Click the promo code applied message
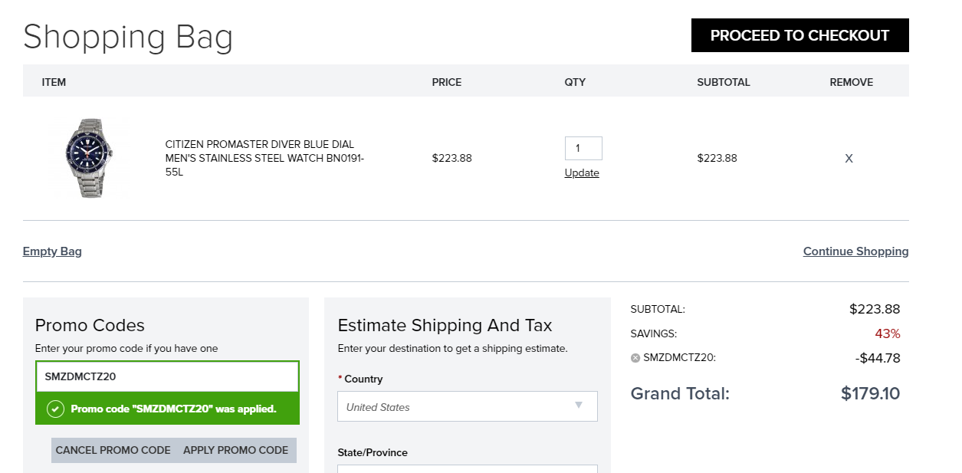 point(173,409)
